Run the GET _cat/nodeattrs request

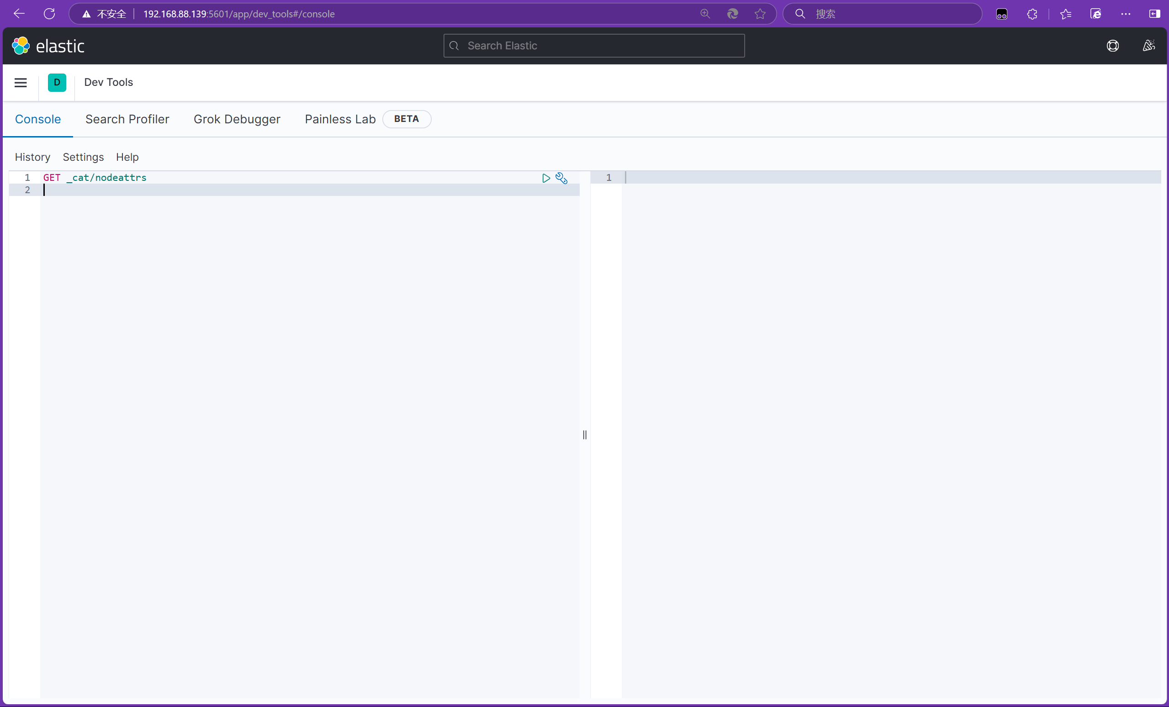pyautogui.click(x=545, y=178)
